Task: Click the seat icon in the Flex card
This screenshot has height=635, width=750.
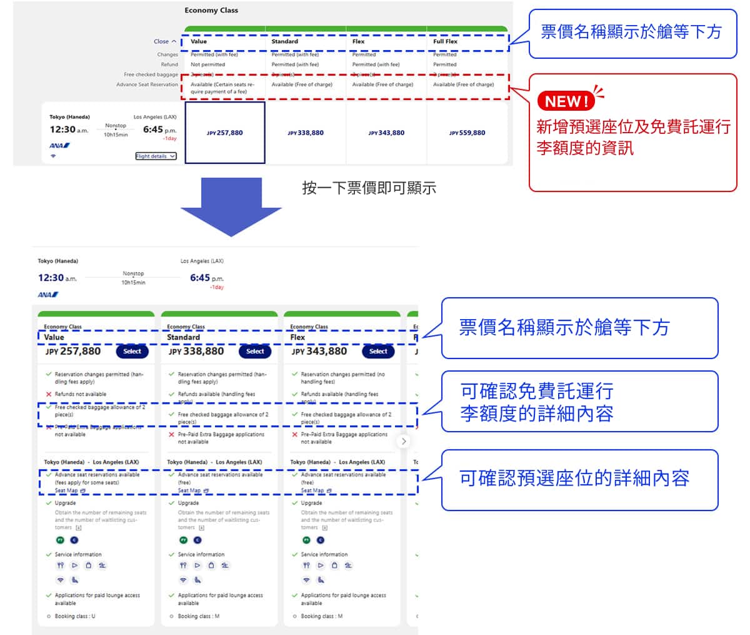Action: (x=321, y=580)
